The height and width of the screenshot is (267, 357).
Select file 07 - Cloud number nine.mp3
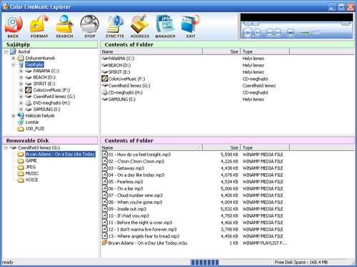coord(136,195)
